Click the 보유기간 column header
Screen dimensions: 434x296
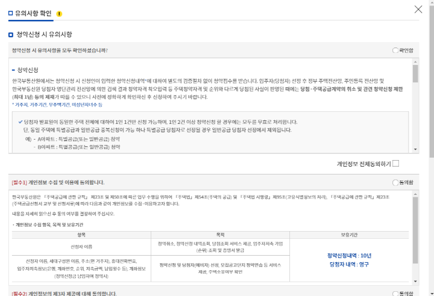(x=349, y=235)
